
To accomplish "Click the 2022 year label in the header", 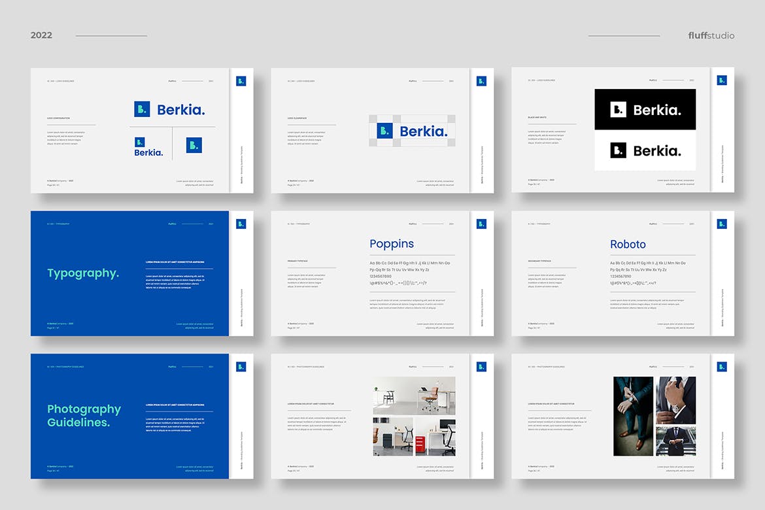I will coord(41,35).
